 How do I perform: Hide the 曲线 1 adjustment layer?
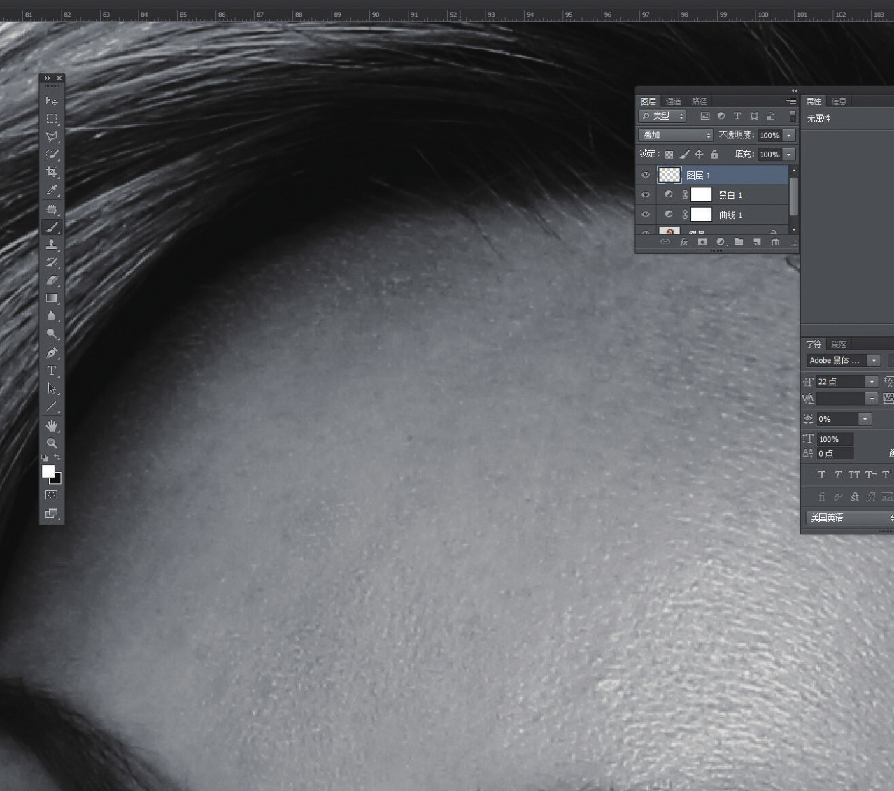(646, 215)
